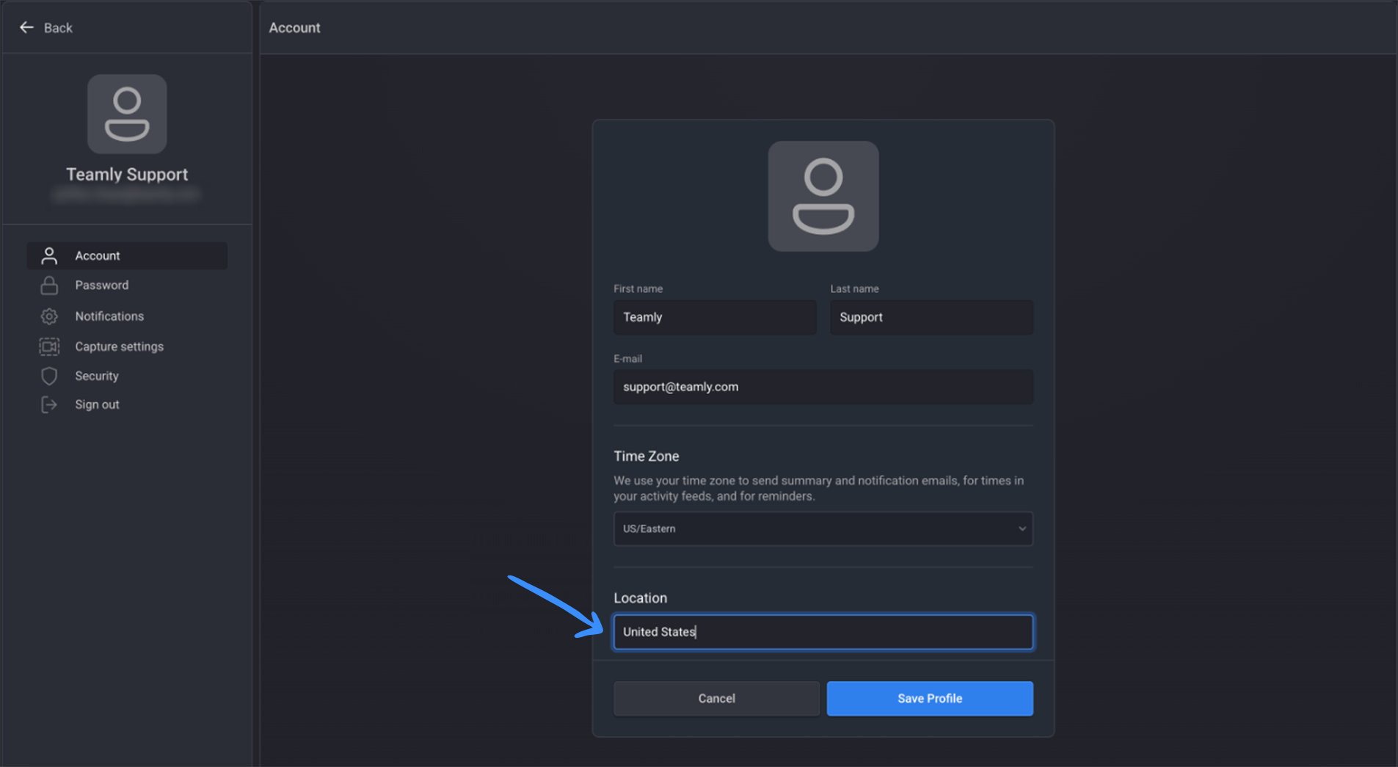This screenshot has height=767, width=1398.
Task: Click the Back arrow icon
Action: click(x=26, y=28)
